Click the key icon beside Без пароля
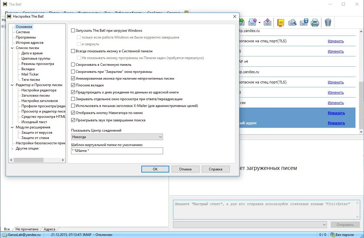Viewport: 364px width, 238px height. point(333,235)
